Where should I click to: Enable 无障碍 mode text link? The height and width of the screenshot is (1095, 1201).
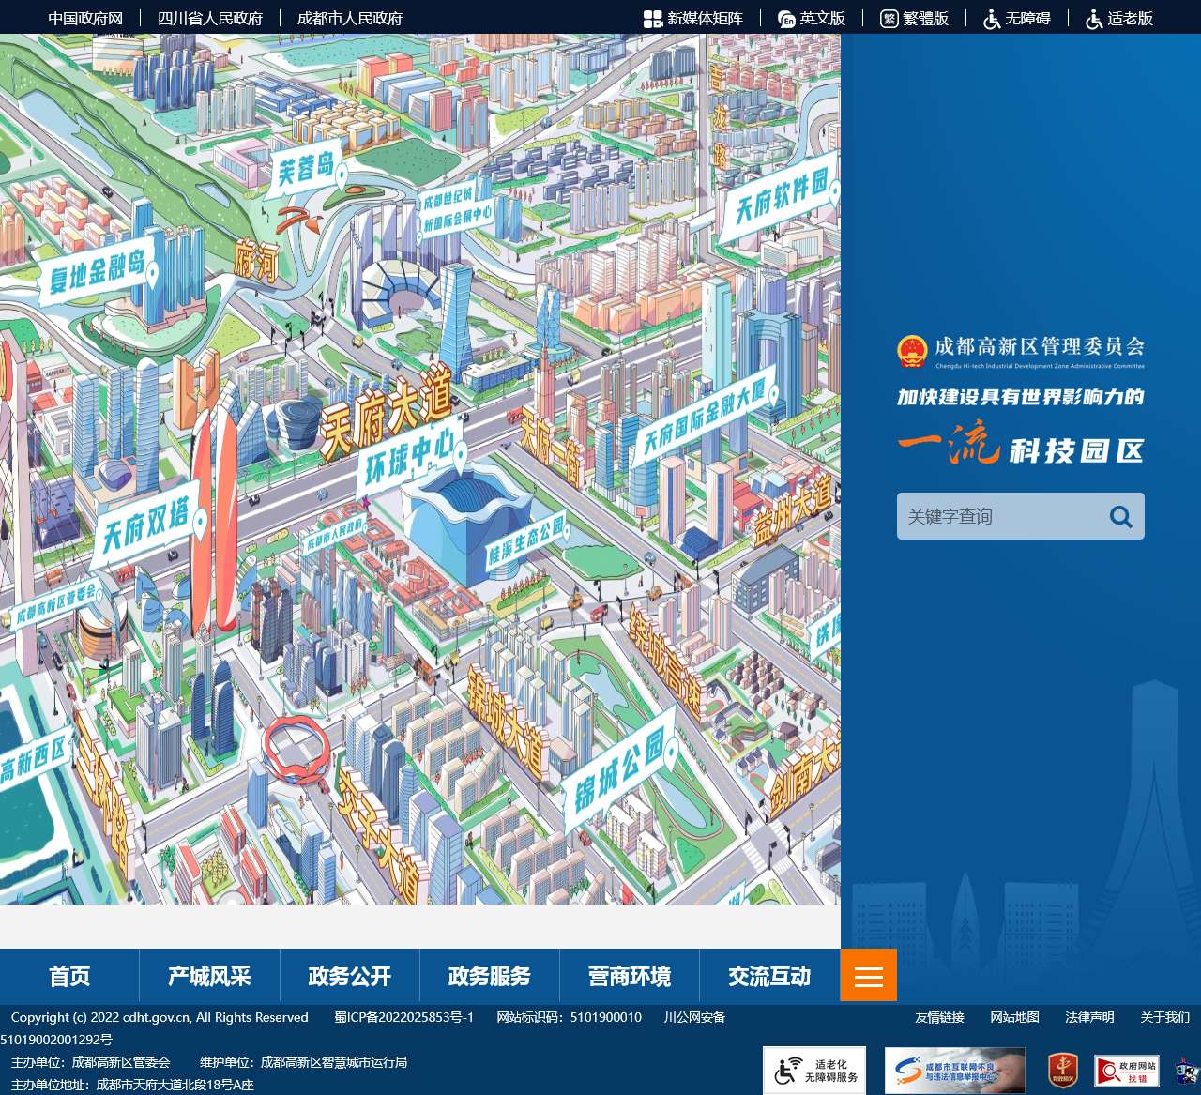1028,18
